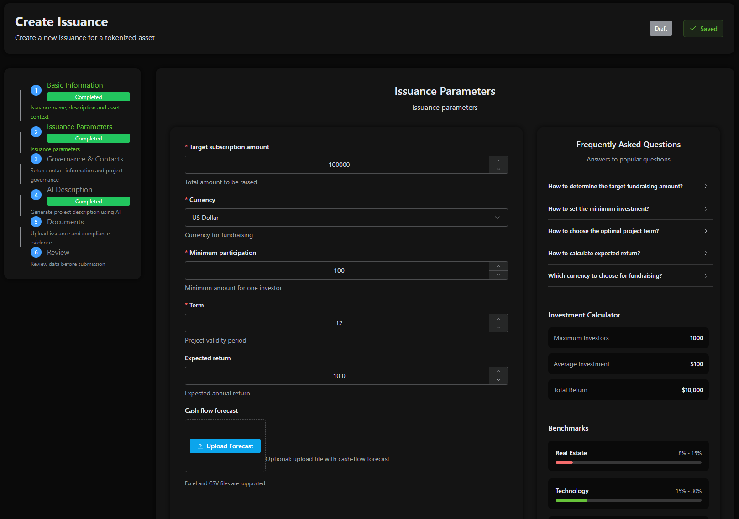Click 'Excel and CSV files are supported' note
The height and width of the screenshot is (519, 739).
tap(225, 483)
